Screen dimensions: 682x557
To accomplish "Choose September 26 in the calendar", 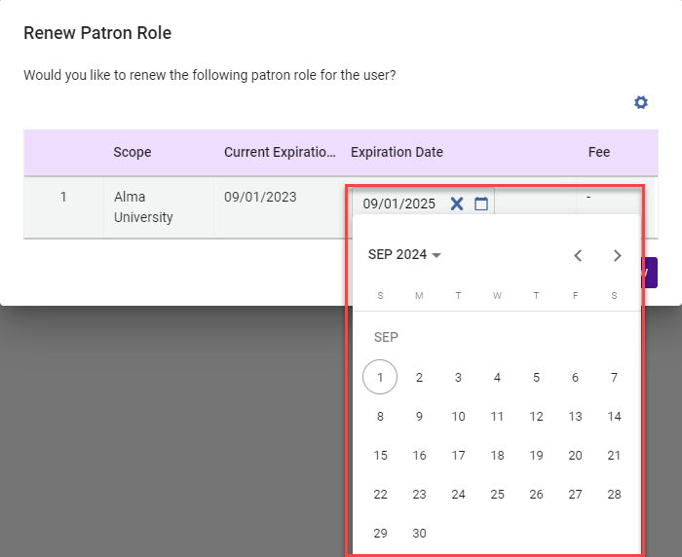I will (x=536, y=495).
